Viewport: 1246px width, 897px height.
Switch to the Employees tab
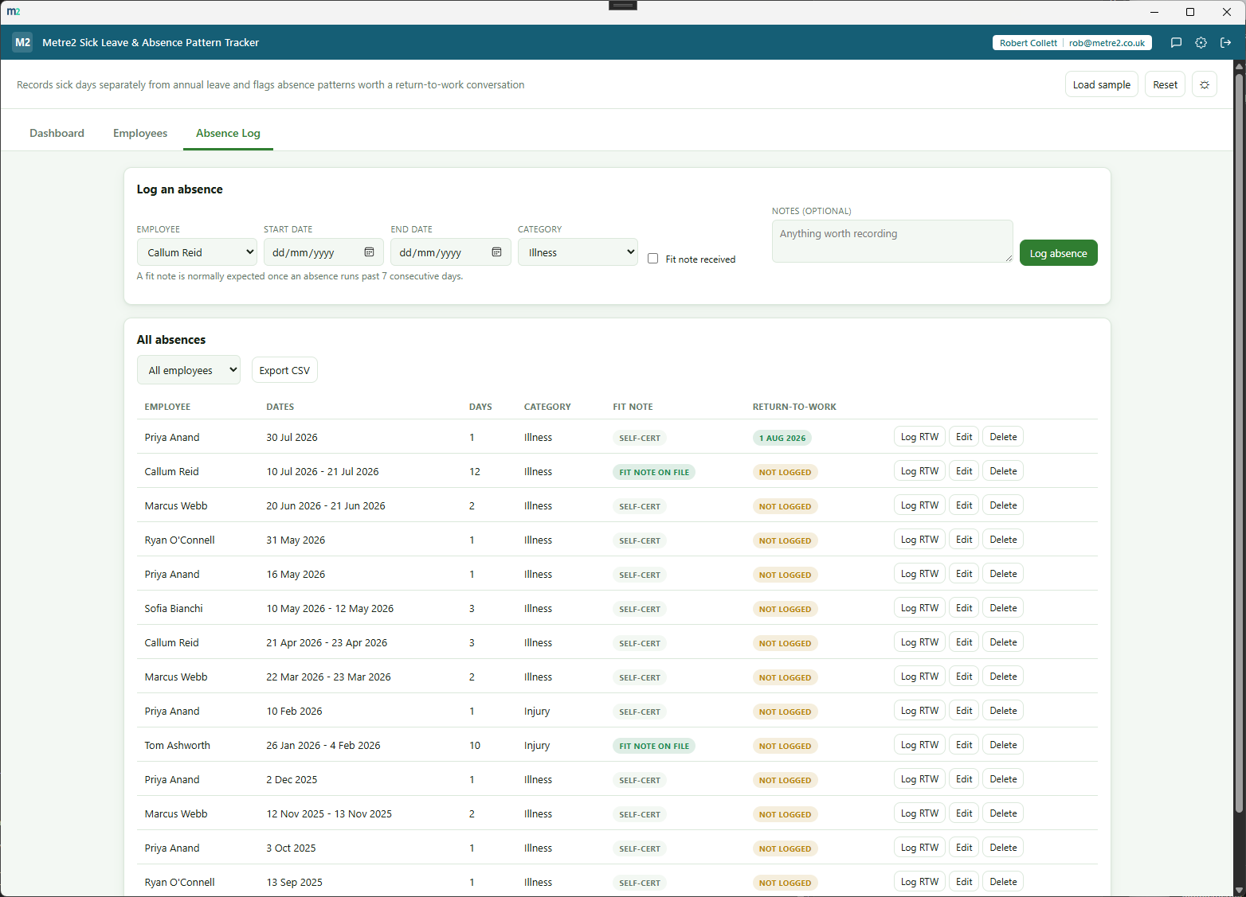click(x=140, y=133)
